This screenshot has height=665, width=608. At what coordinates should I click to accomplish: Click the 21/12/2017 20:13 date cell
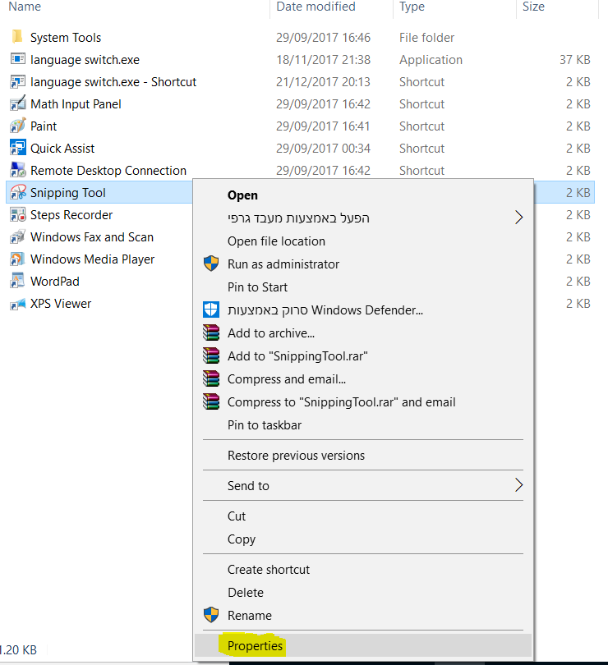pyautogui.click(x=323, y=81)
